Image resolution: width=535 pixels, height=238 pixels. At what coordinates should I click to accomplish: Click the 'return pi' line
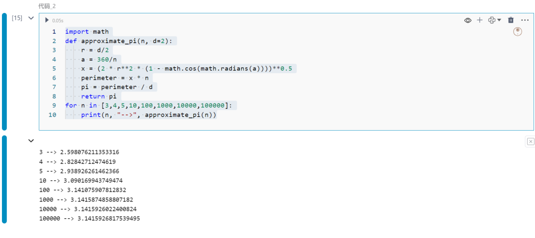coord(99,96)
